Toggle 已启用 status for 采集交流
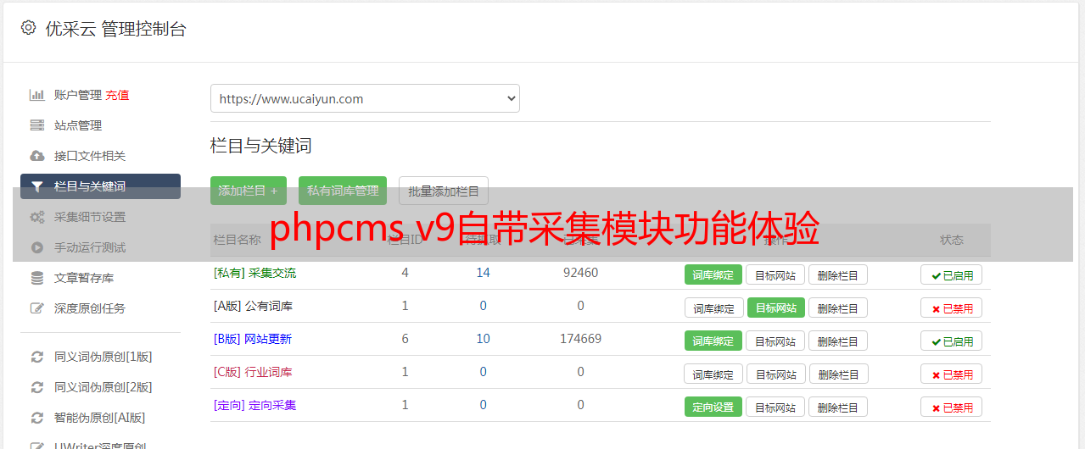This screenshot has height=449, width=1085. tap(952, 274)
